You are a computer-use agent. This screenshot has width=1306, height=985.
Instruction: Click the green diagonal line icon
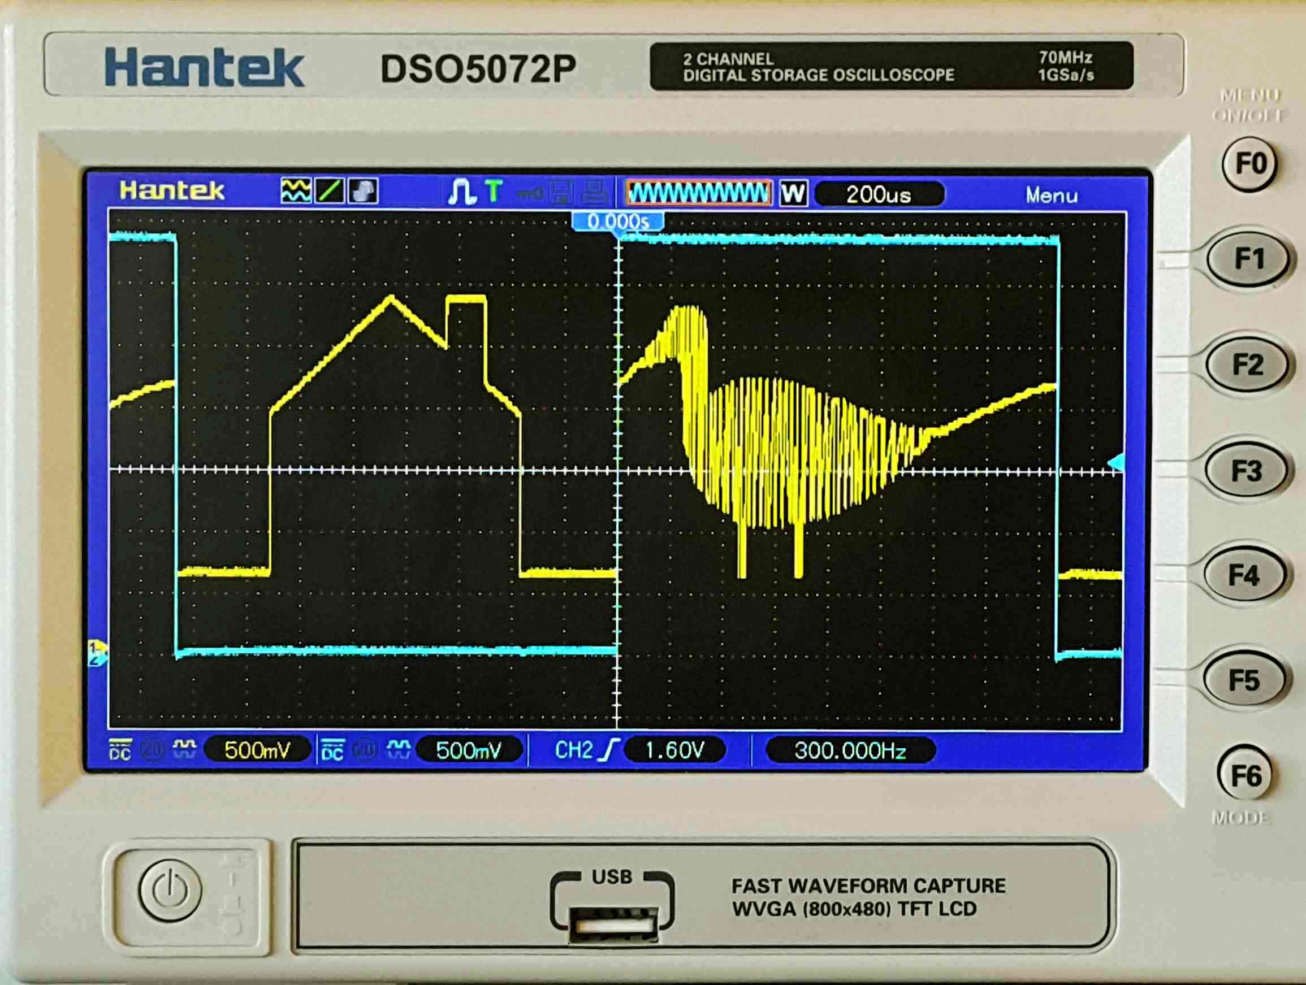pyautogui.click(x=330, y=191)
